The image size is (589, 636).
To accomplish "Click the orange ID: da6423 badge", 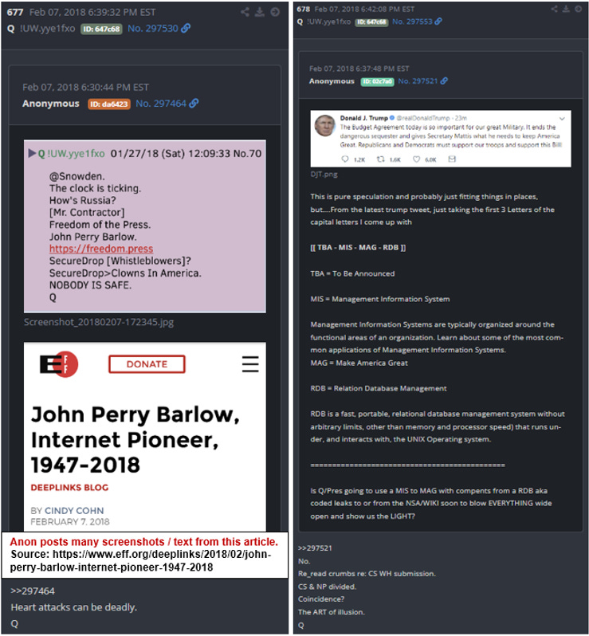I will point(108,104).
